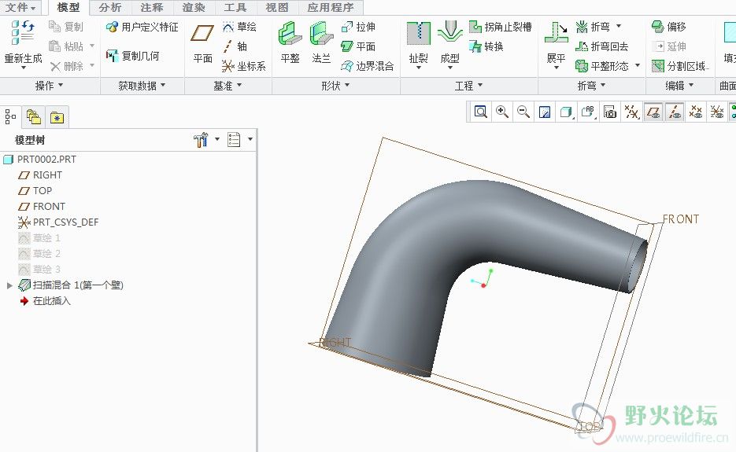This screenshot has width=736, height=452.
Task: Open the File (文件) menu
Action: (x=20, y=8)
